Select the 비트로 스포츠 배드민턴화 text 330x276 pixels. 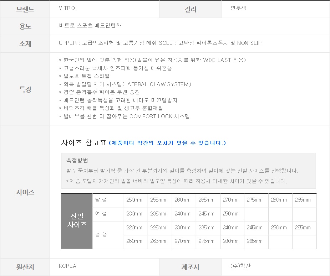pos(90,26)
